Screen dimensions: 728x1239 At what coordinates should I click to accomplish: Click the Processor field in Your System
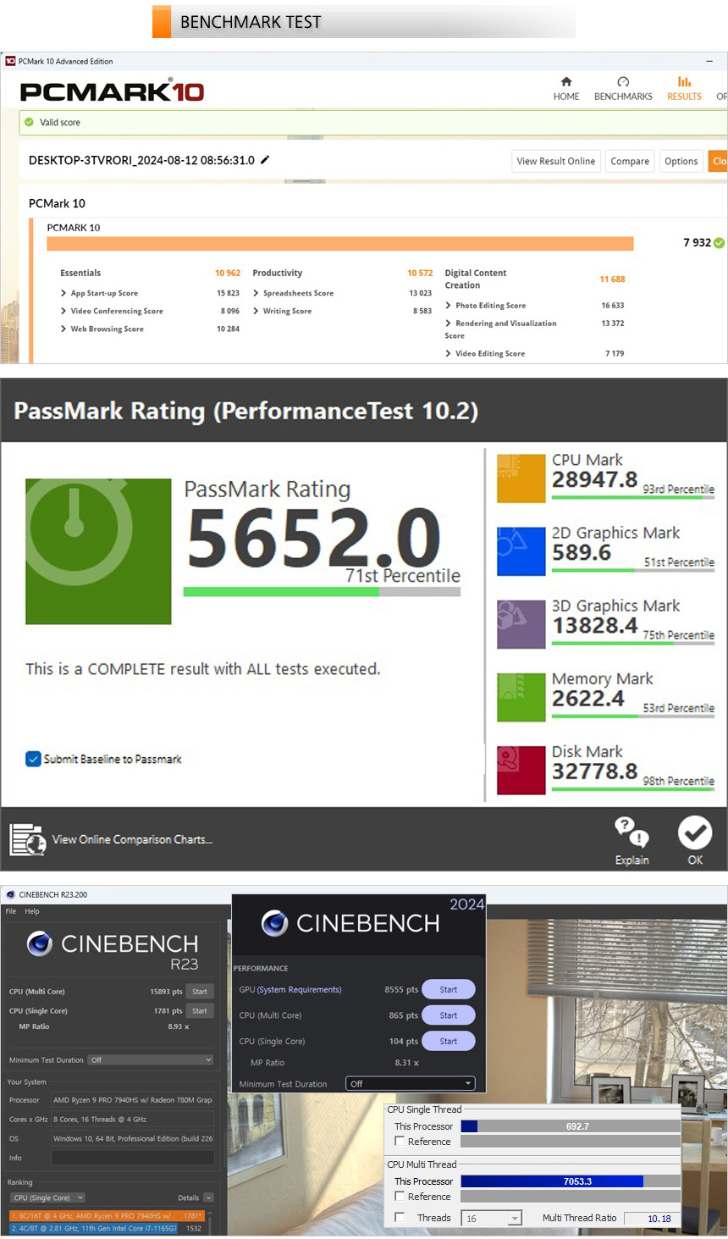[133, 1100]
